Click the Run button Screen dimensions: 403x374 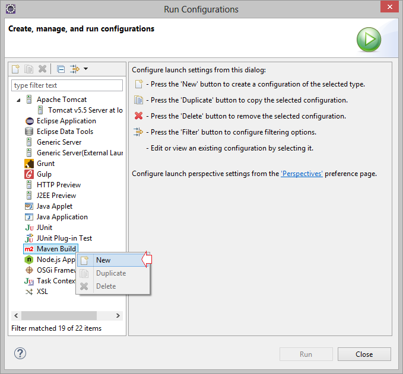tap(306, 354)
